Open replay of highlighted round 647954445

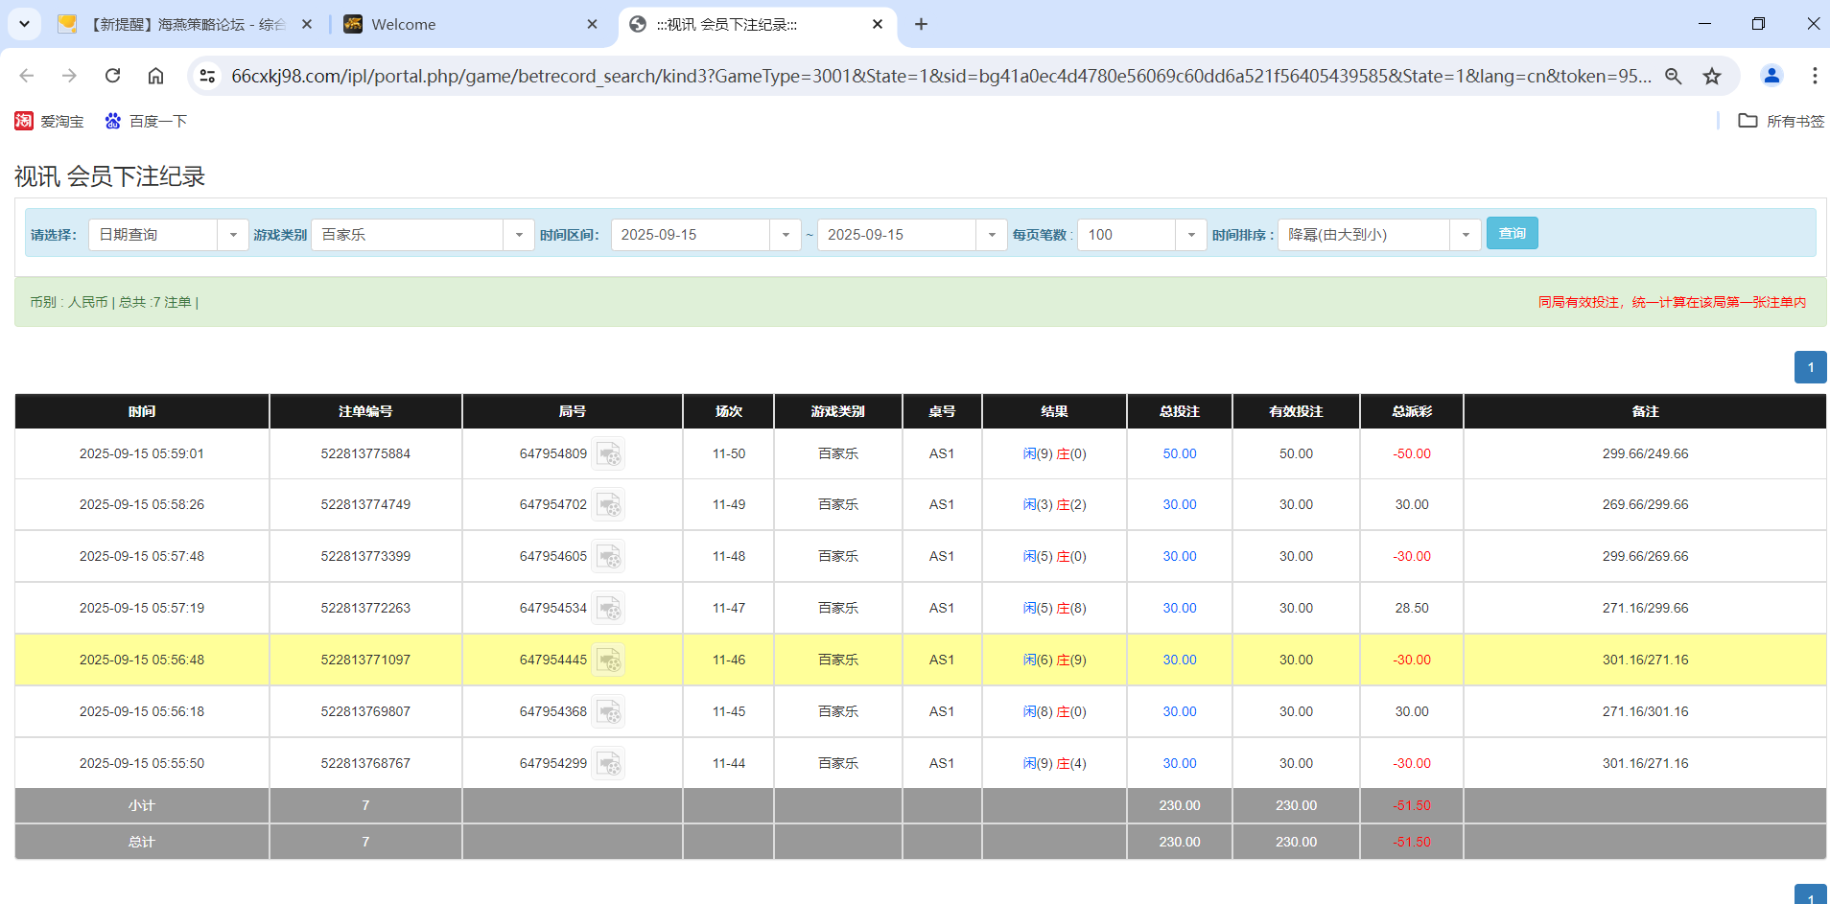(609, 660)
